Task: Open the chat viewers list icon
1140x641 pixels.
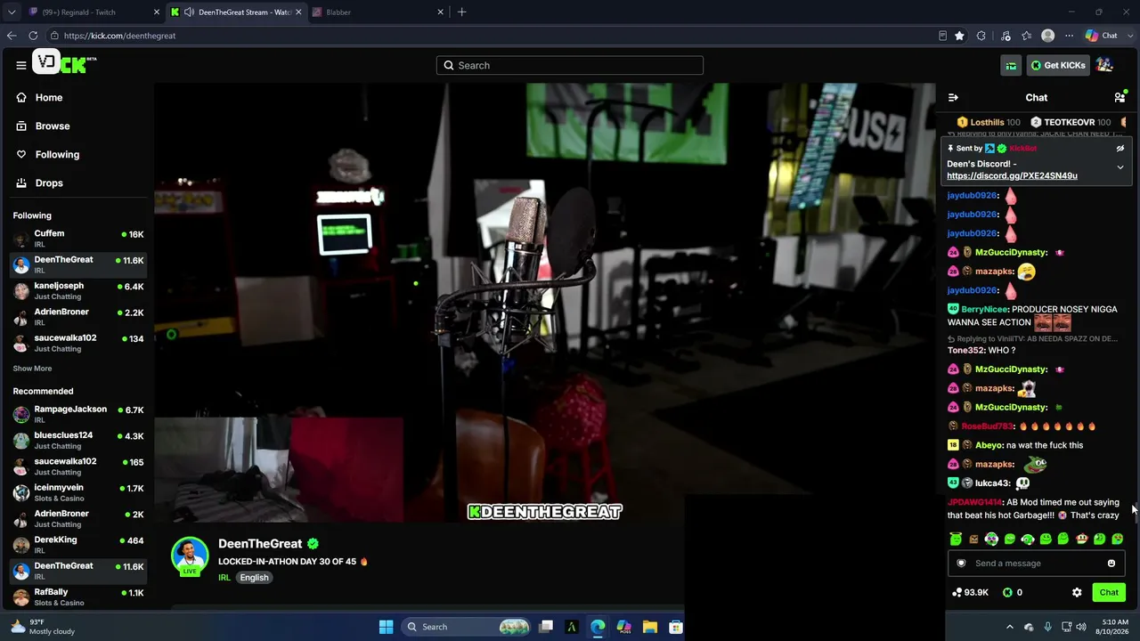Action: 1120,97
